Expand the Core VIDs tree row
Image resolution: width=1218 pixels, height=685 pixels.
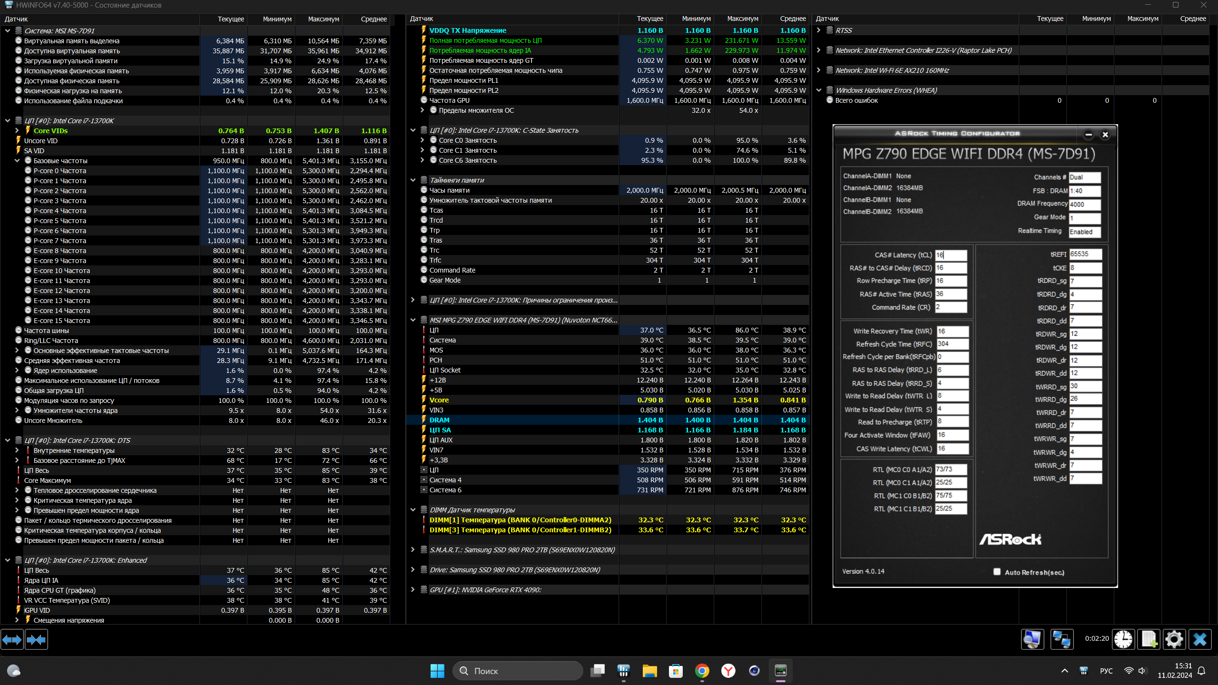point(17,130)
